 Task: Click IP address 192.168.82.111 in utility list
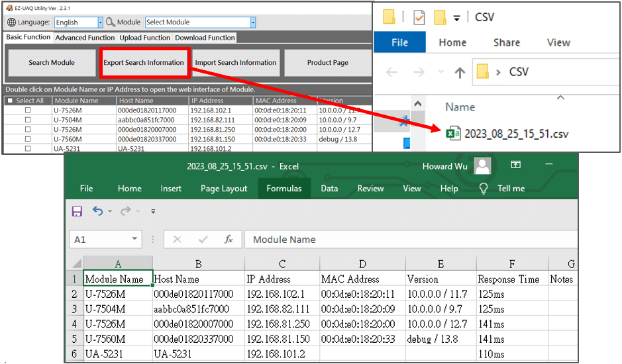pyautogui.click(x=212, y=120)
